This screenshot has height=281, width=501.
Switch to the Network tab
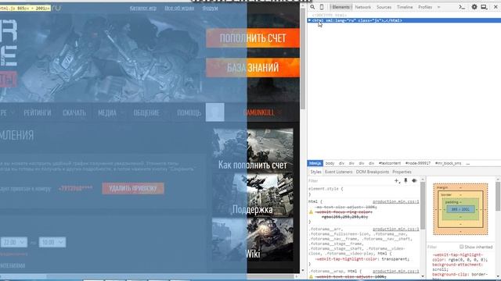coord(363,7)
